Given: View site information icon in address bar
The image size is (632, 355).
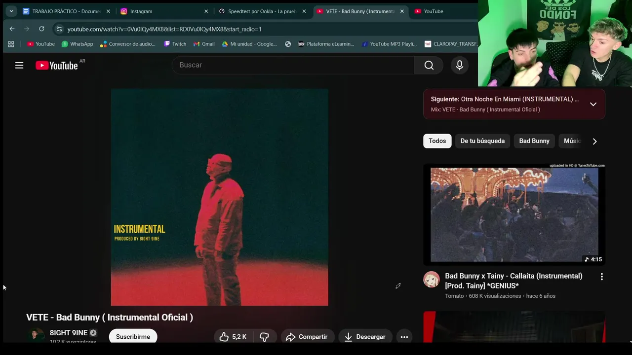Looking at the screenshot, I should (x=59, y=29).
